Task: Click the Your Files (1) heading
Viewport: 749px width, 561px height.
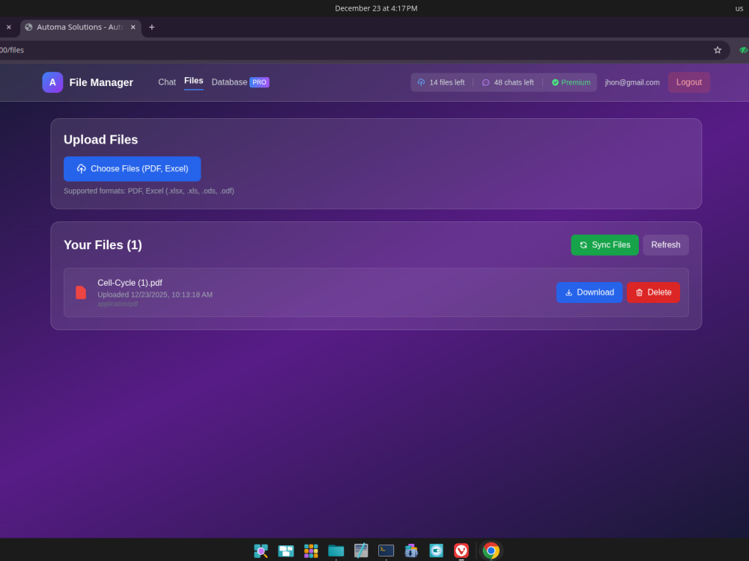Action: click(103, 245)
